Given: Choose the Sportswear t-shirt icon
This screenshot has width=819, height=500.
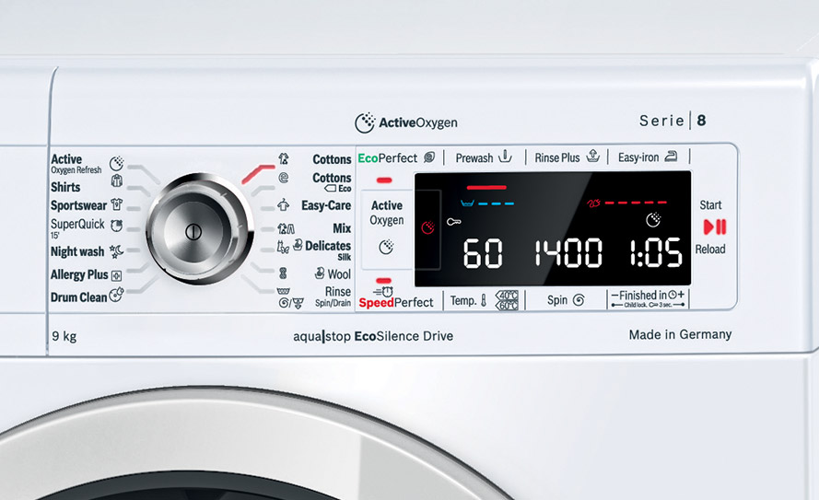Looking at the screenshot, I should click(x=116, y=204).
